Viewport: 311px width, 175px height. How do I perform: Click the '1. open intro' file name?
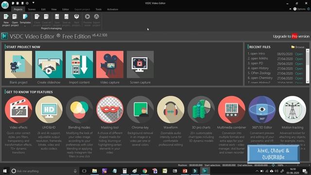click(256, 53)
